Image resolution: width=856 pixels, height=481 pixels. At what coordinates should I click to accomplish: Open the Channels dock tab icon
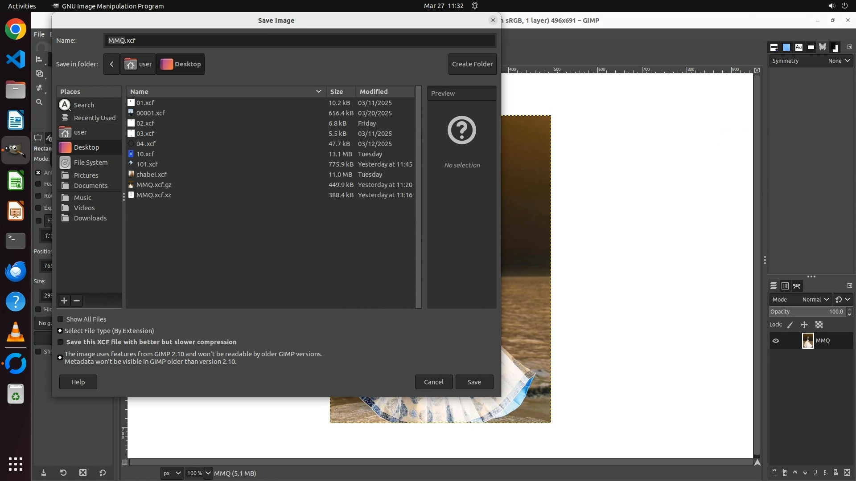coord(785,286)
